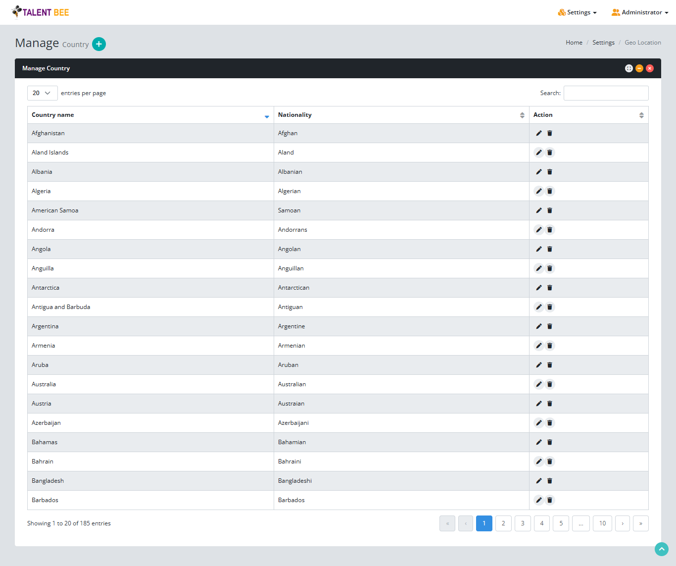Click the add country plus icon
The image size is (676, 566).
99,44
